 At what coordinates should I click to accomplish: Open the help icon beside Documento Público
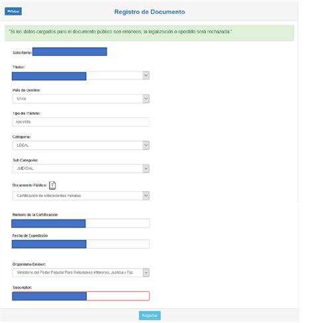click(52, 185)
